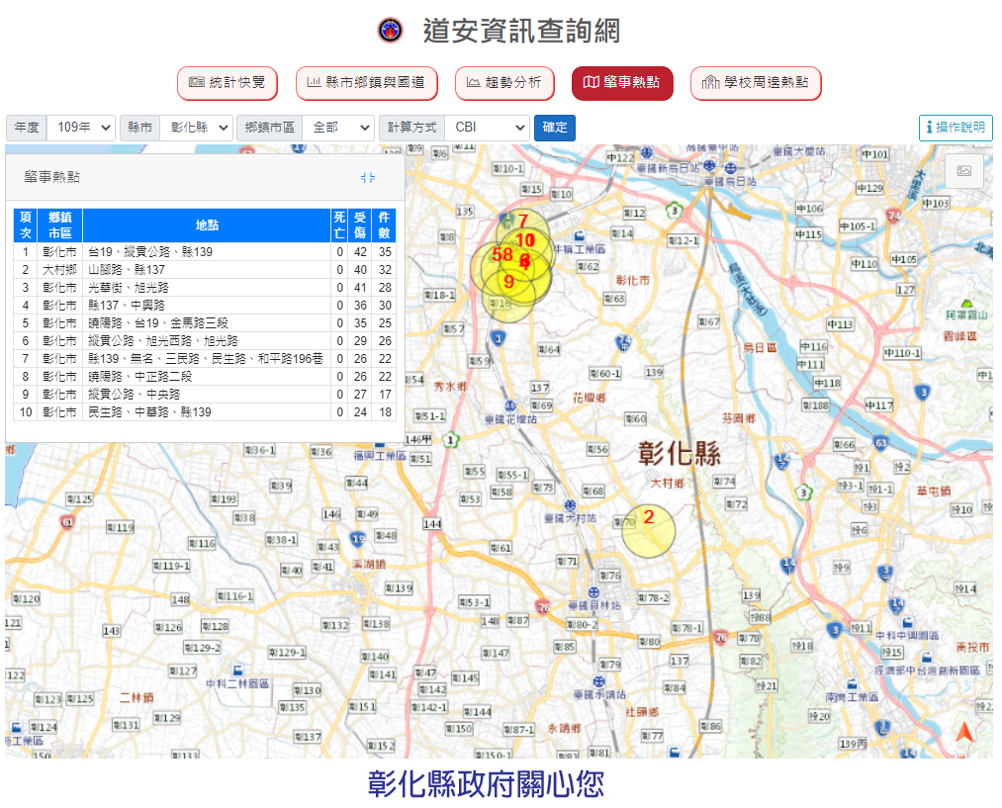Select the 大村鄉 山腳路、縣137 table row
This screenshot has width=1002, height=808.
pyautogui.click(x=206, y=270)
